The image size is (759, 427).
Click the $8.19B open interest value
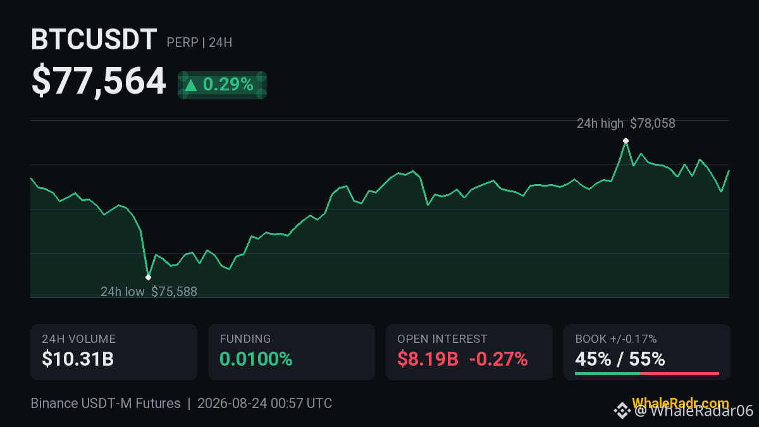(x=428, y=359)
